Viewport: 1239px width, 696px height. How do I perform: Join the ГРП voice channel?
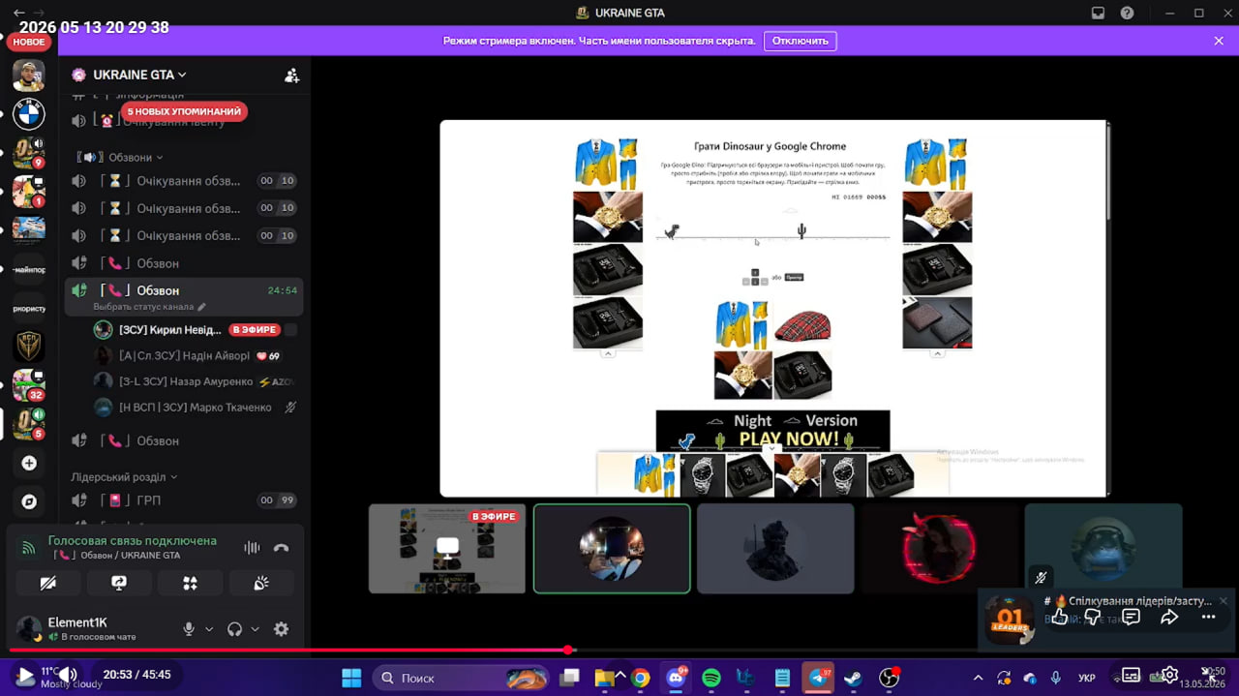pos(184,500)
